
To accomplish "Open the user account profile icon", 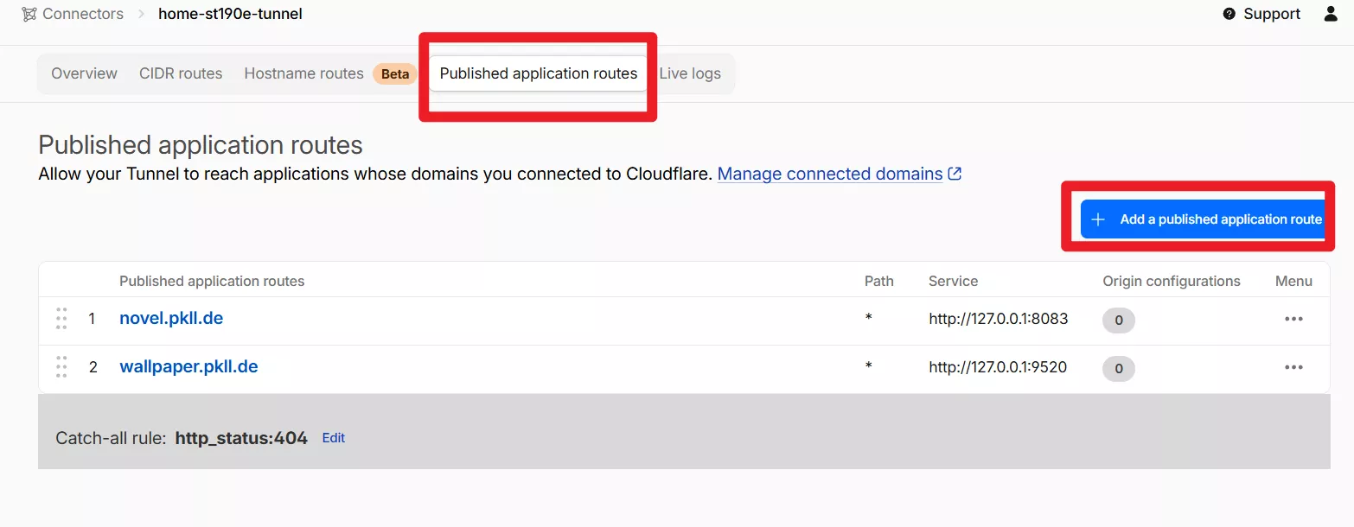I will tap(1331, 14).
